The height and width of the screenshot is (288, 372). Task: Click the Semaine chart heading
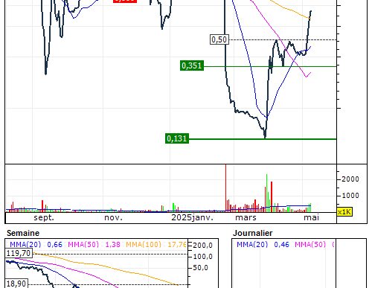[x=23, y=233]
